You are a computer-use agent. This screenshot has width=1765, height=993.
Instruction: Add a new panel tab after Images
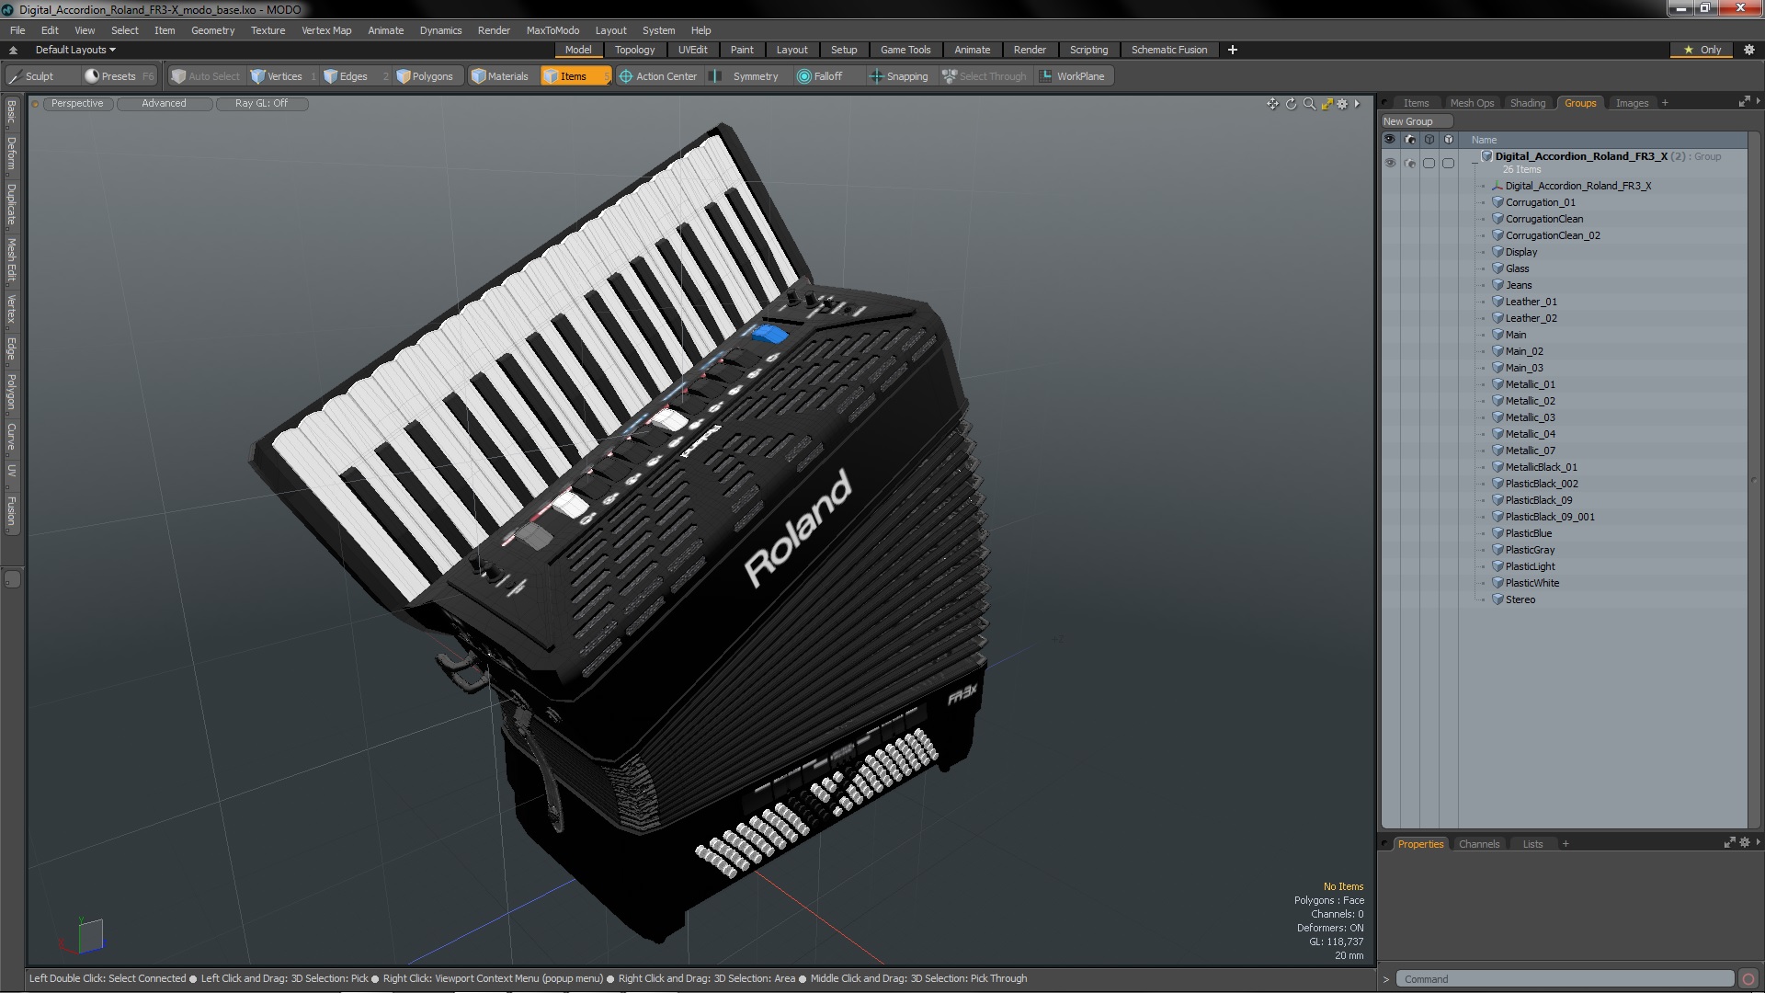1665,103
